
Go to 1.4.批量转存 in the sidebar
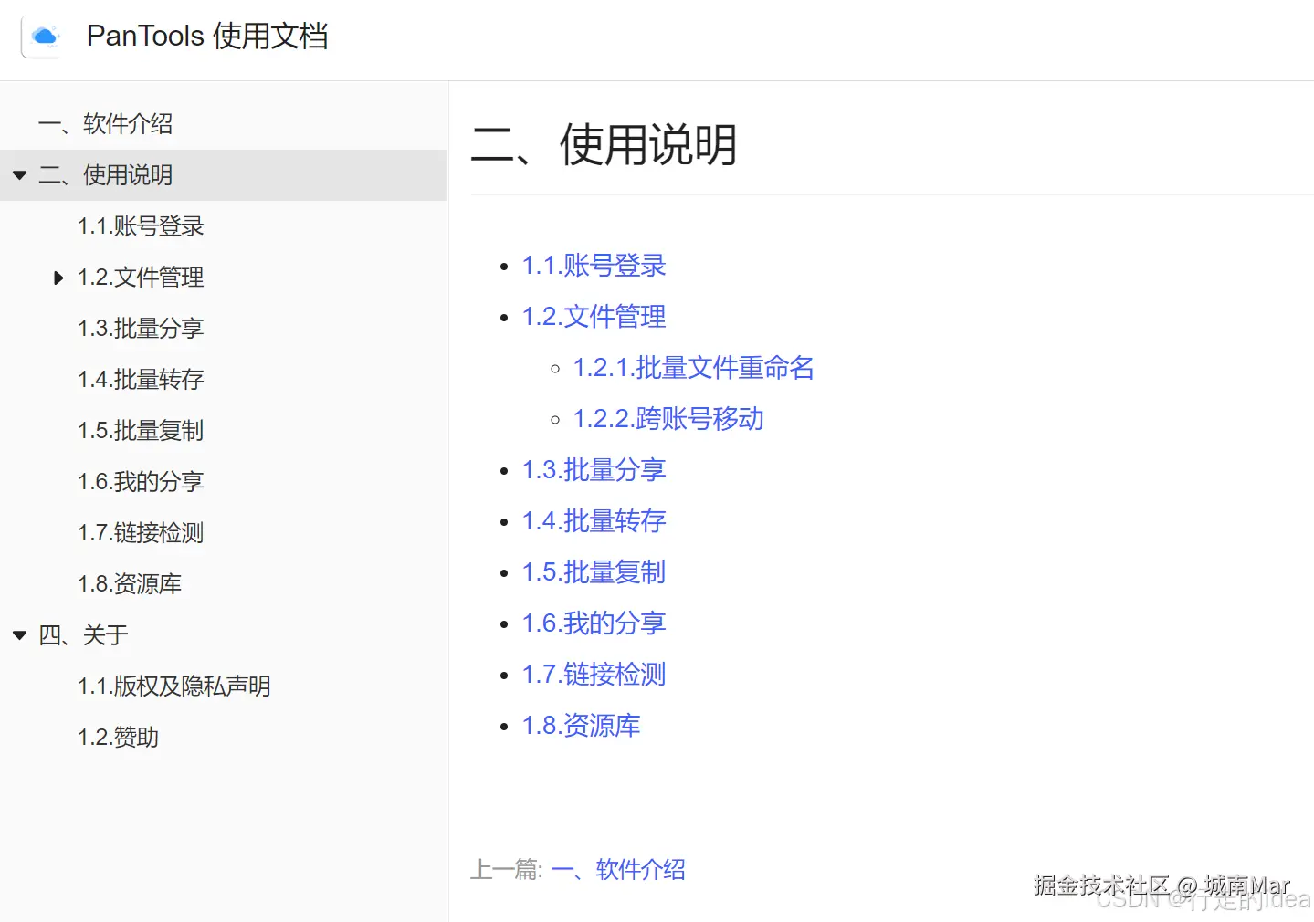141,380
